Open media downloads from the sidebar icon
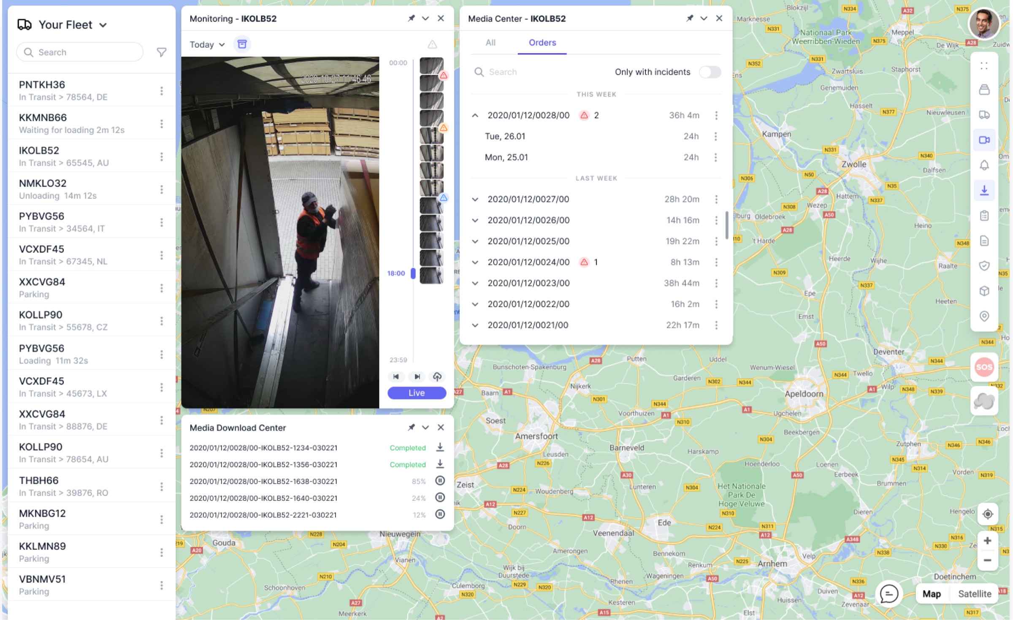The height and width of the screenshot is (620, 1013). pyautogui.click(x=984, y=190)
